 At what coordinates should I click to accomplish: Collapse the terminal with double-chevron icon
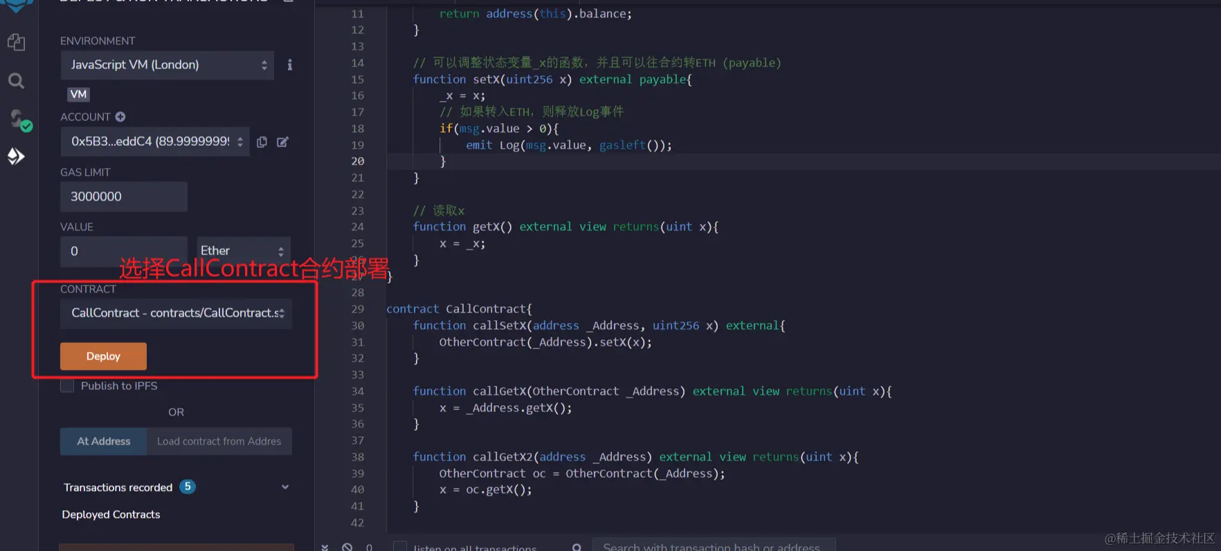pyautogui.click(x=325, y=547)
